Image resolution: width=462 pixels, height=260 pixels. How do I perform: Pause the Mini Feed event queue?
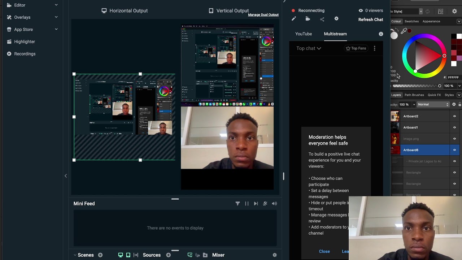247,204
